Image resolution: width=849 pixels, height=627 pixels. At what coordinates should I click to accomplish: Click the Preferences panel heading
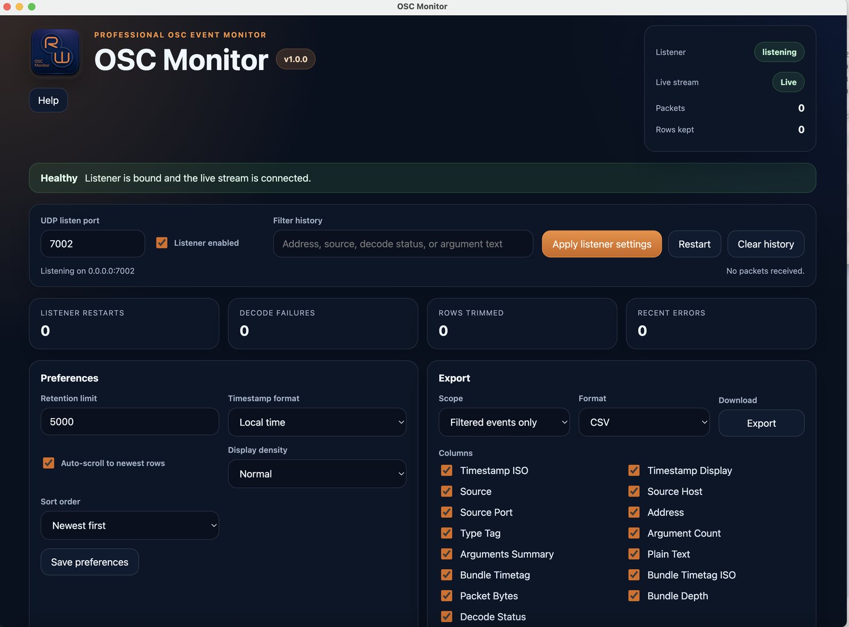point(70,378)
